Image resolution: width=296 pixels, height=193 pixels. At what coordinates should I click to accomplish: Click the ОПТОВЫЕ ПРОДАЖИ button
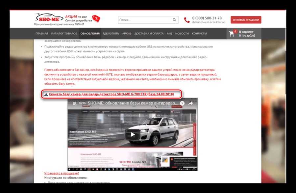click(x=246, y=20)
